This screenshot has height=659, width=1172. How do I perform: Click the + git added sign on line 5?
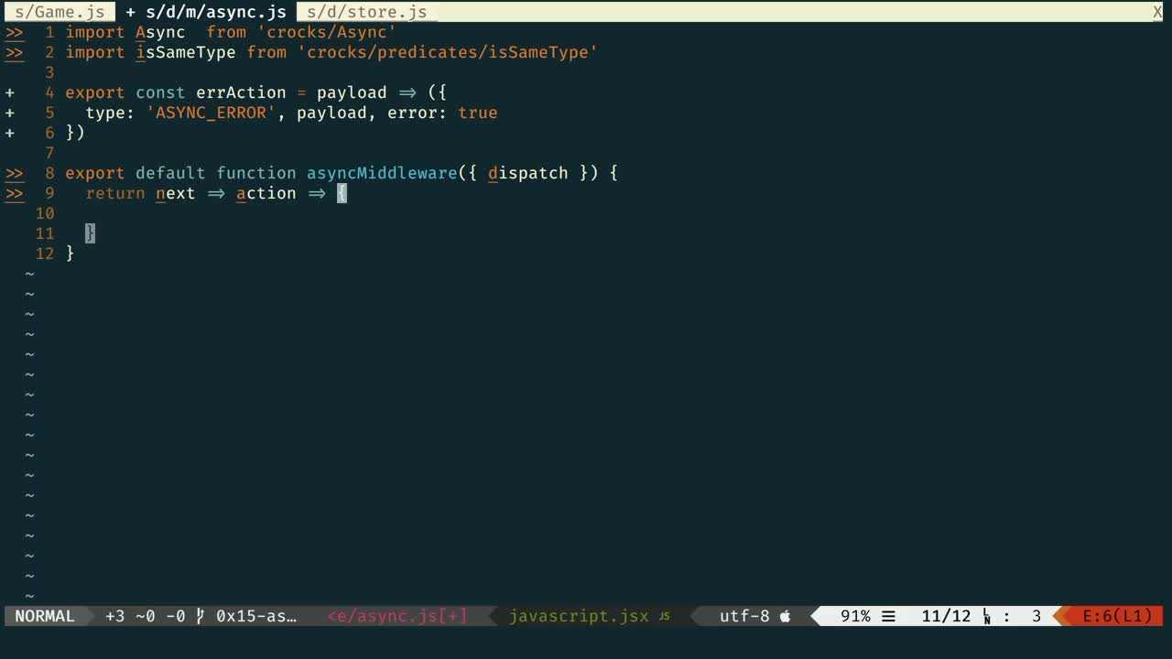10,113
